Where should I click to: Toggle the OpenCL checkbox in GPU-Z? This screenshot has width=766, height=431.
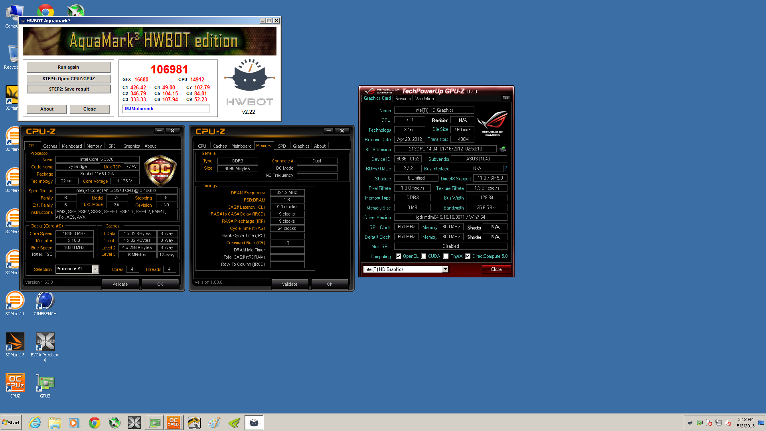[x=398, y=256]
